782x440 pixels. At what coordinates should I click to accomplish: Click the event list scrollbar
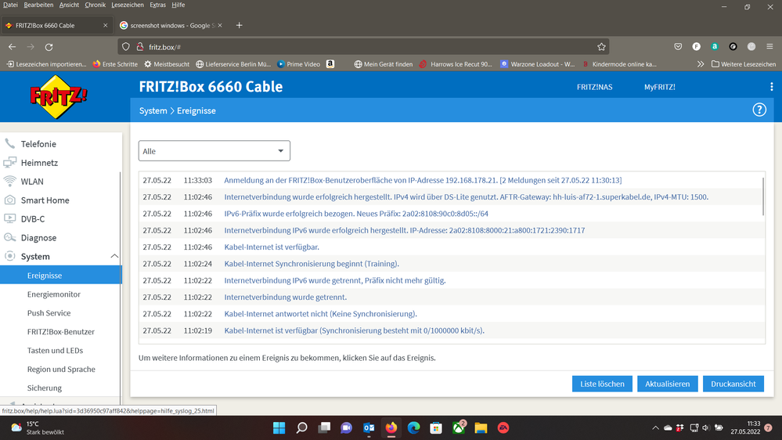[763, 196]
